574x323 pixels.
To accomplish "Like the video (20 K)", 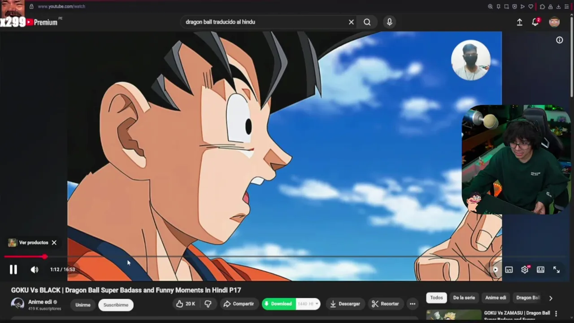I will point(186,304).
